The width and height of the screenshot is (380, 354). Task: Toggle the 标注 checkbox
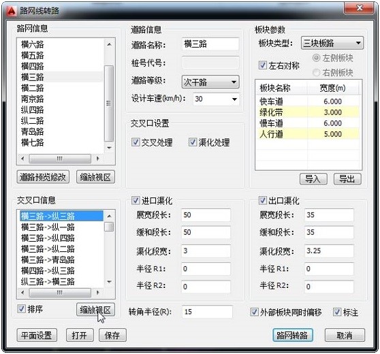(x=337, y=312)
